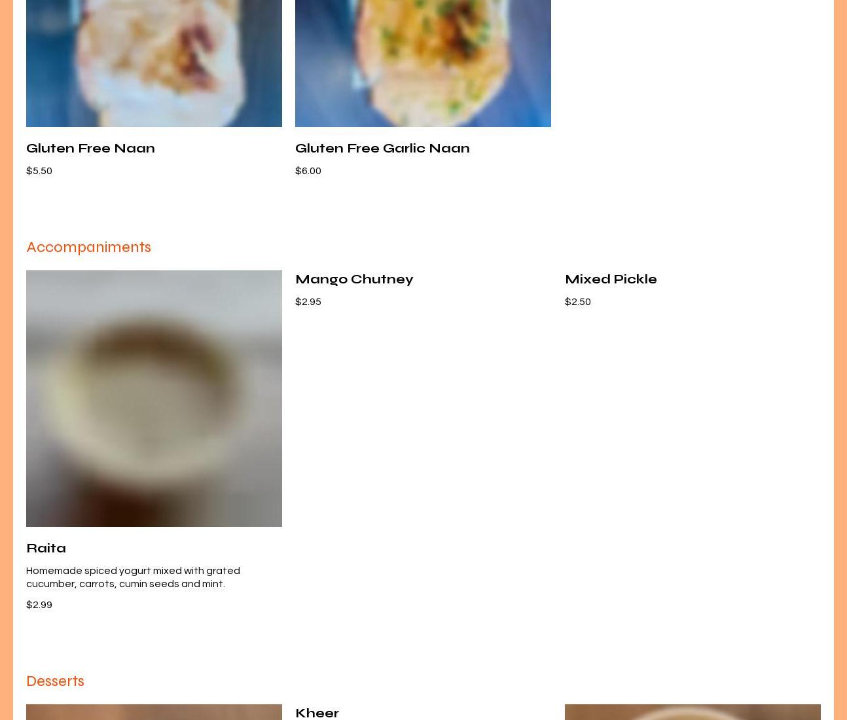Select the Raita item title

point(46,548)
